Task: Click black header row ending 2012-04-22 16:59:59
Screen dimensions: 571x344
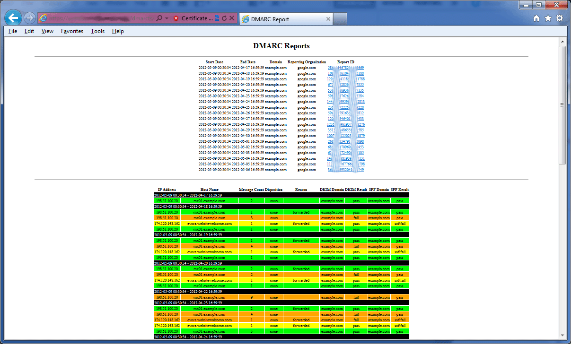Action: pos(281,292)
